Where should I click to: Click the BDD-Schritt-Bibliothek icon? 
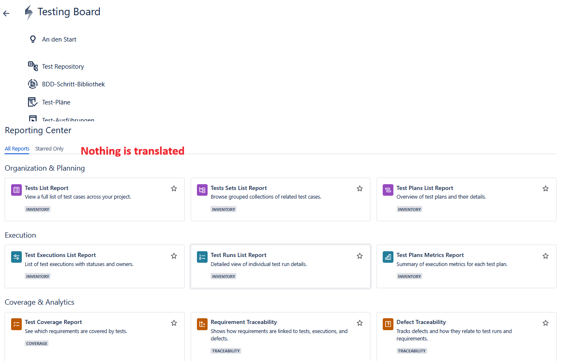33,84
